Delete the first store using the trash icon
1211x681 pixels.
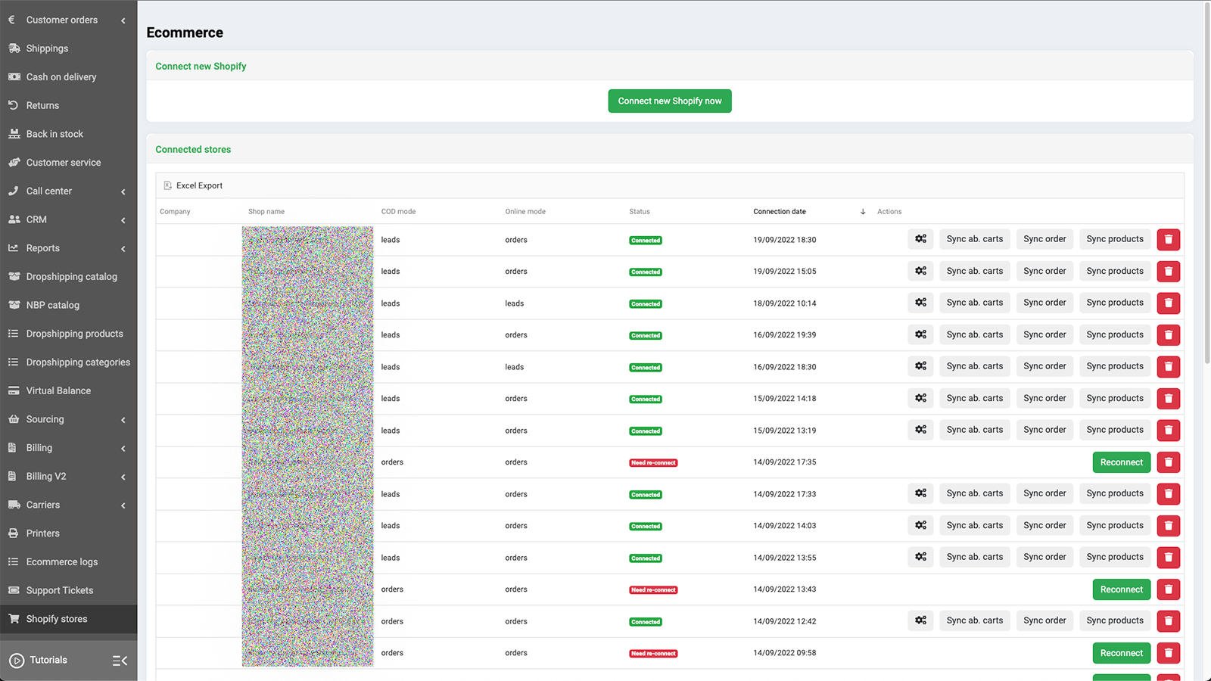click(1168, 239)
